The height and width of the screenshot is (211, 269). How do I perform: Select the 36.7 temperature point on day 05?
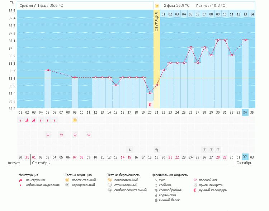tap(48, 70)
